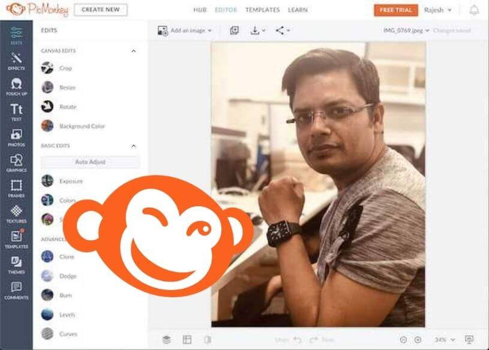Click the zoom out button
The image size is (489, 350).
coord(404,340)
